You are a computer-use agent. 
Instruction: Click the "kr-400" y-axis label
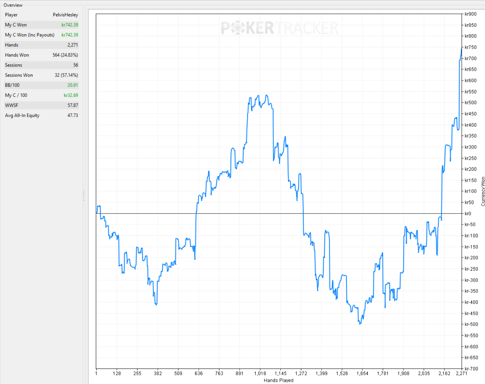[x=471, y=302]
